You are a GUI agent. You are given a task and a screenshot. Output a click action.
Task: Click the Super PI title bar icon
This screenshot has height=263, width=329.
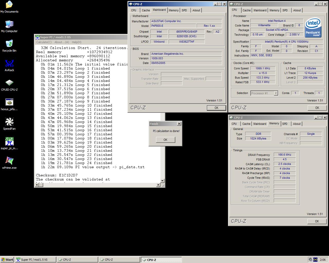pyautogui.click(x=37, y=37)
